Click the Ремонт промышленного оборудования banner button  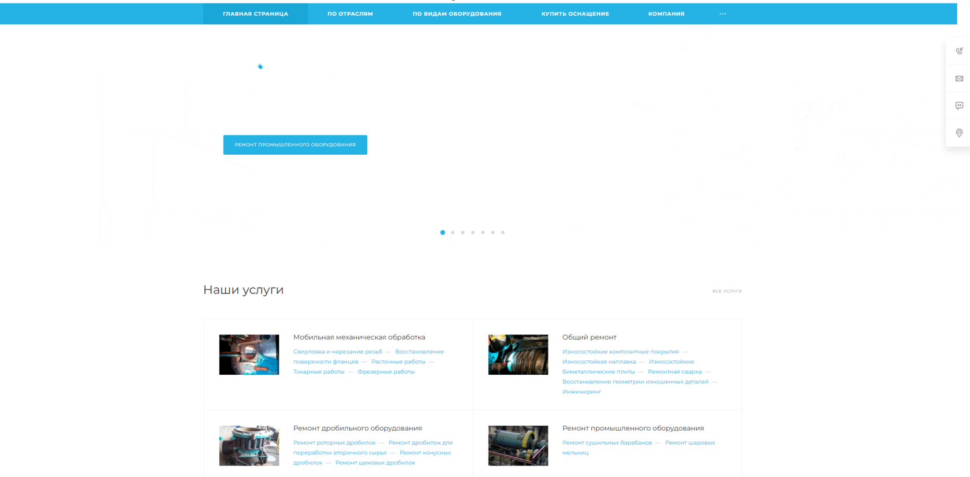tap(295, 145)
